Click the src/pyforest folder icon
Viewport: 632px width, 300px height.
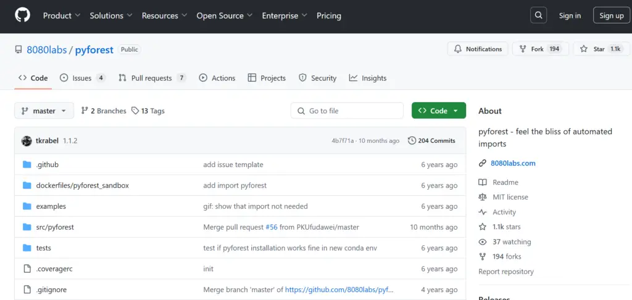pyautogui.click(x=27, y=227)
